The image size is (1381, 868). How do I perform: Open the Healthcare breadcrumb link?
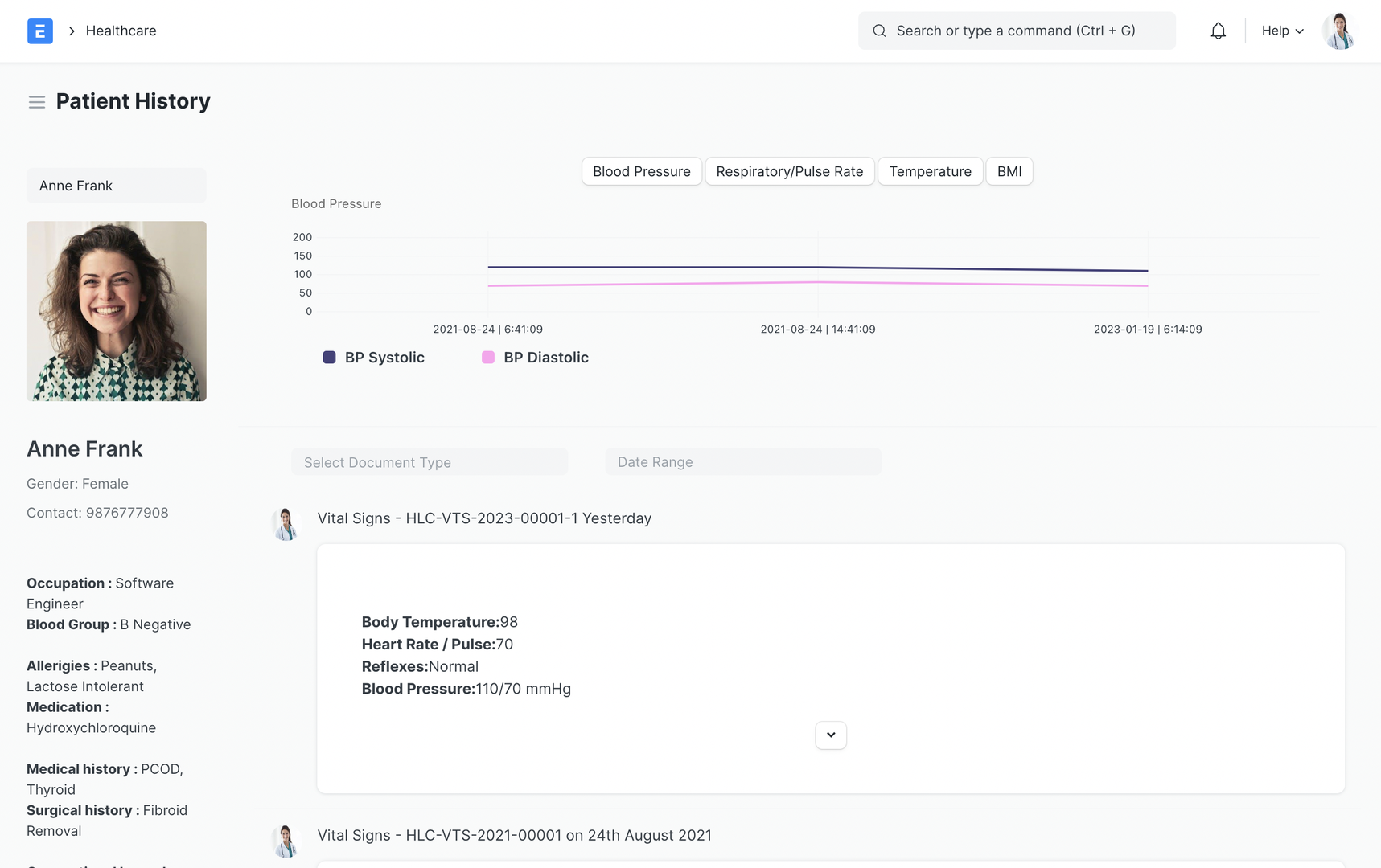click(121, 31)
